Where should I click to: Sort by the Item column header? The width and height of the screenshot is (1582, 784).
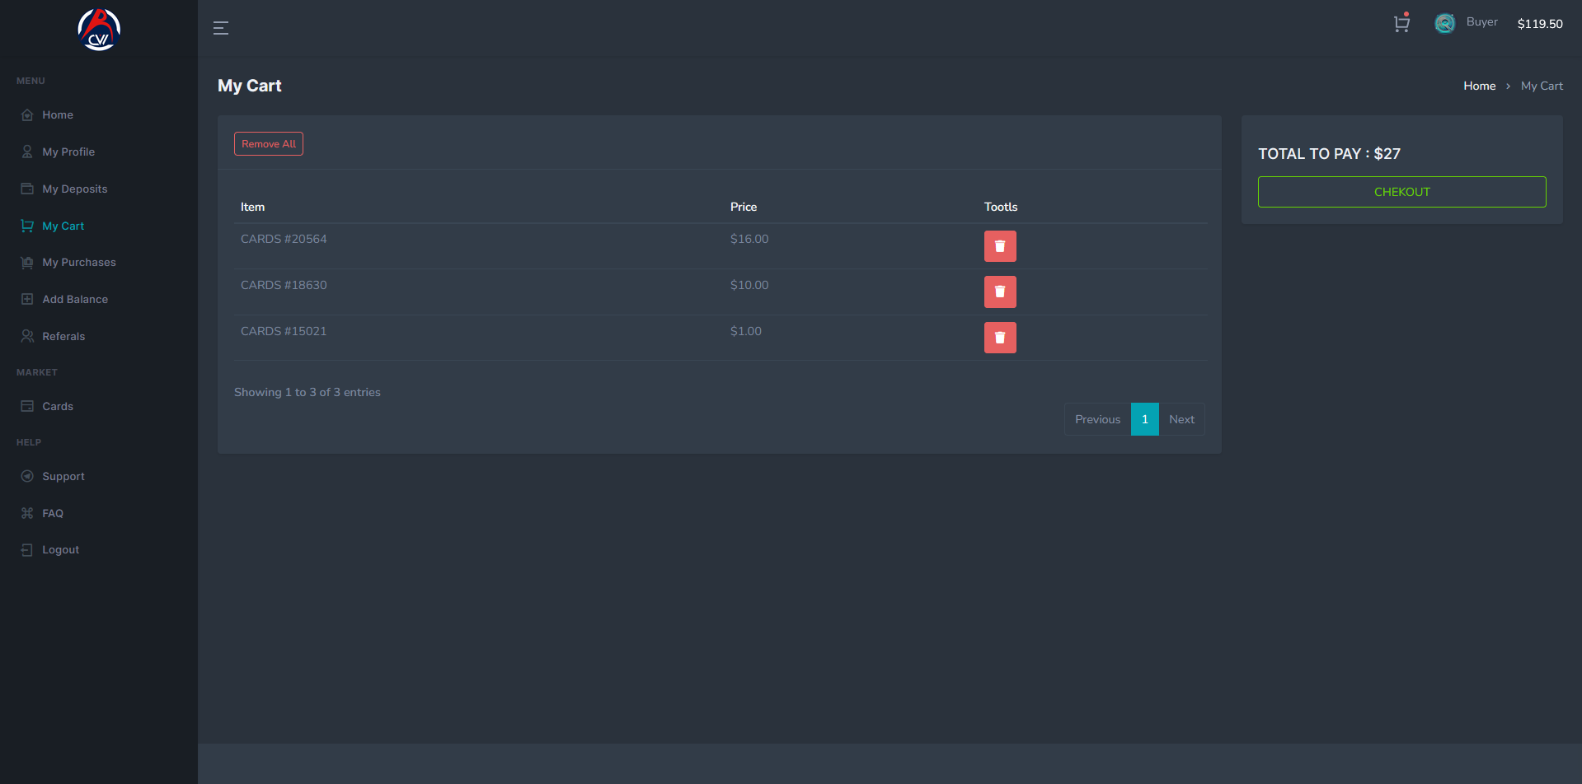[x=252, y=207]
